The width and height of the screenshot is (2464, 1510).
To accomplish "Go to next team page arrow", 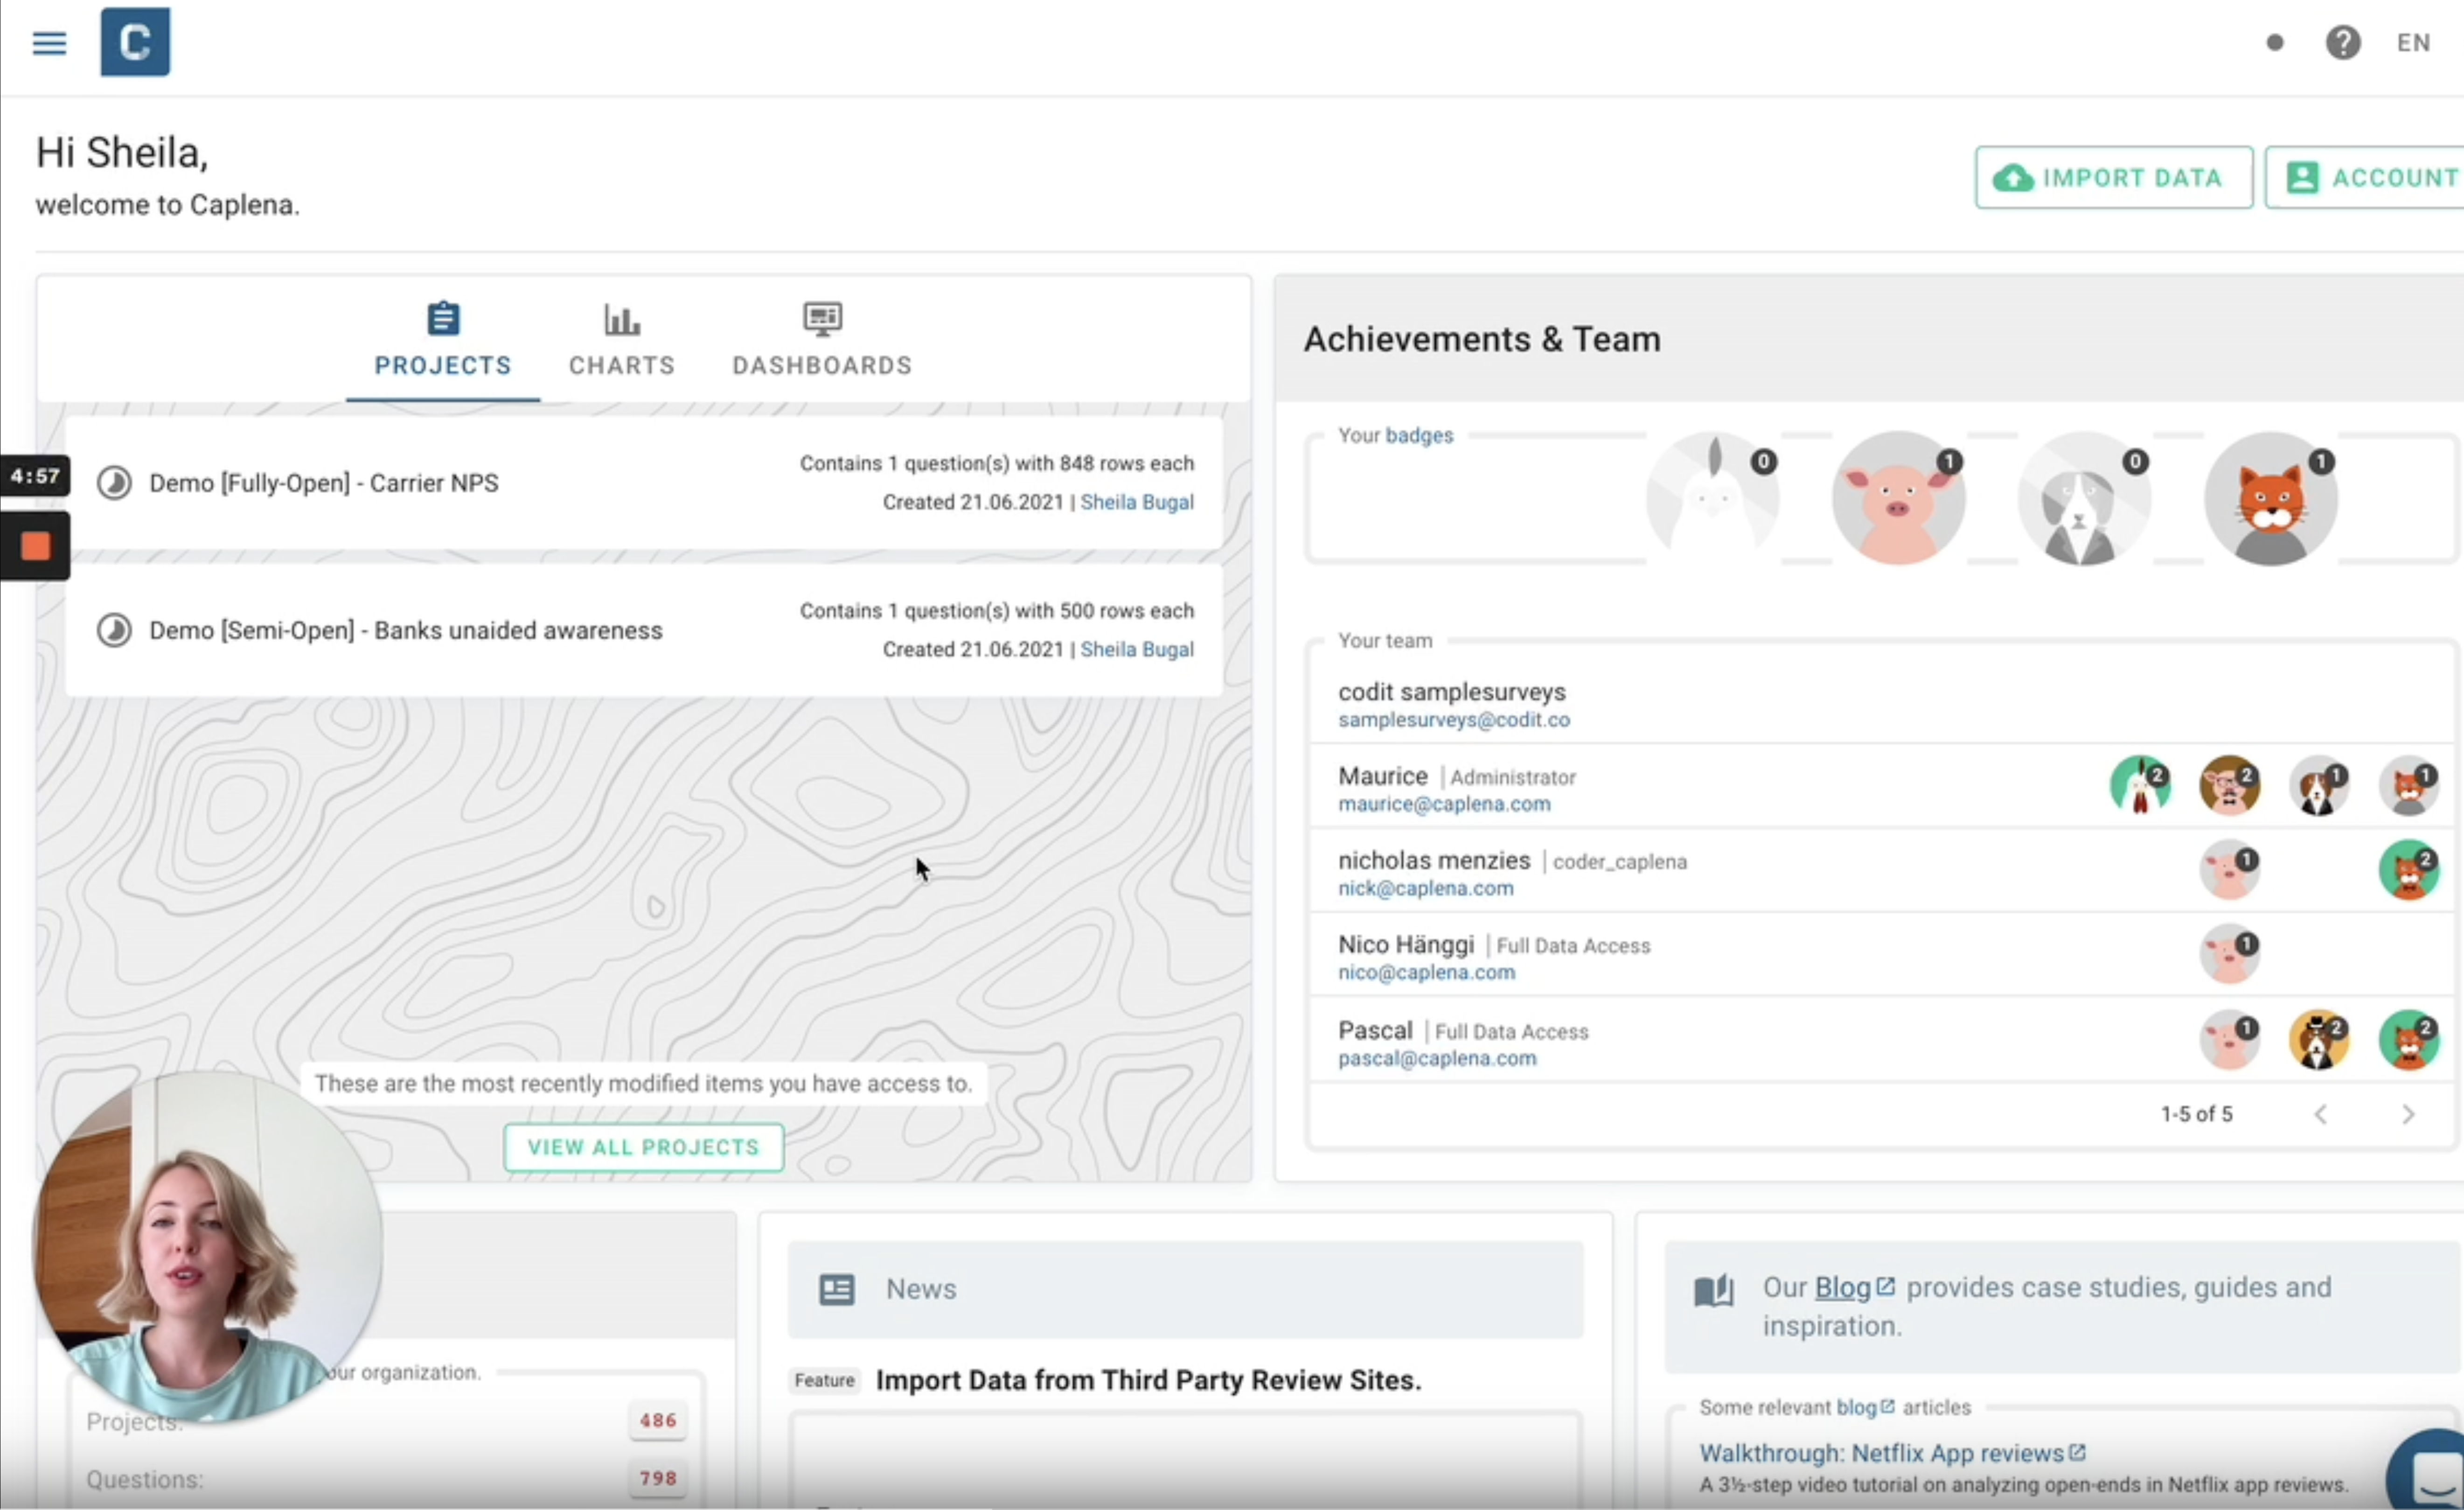I will coord(2409,1114).
